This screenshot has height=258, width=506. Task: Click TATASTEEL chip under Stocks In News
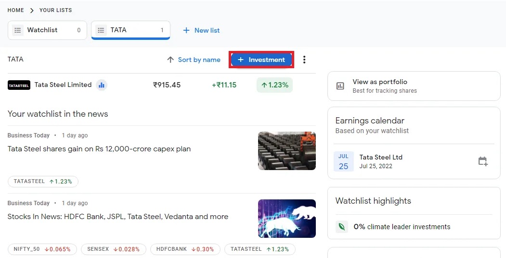[x=260, y=249]
